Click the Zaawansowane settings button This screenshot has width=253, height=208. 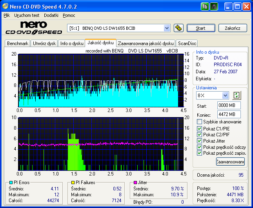point(230,162)
